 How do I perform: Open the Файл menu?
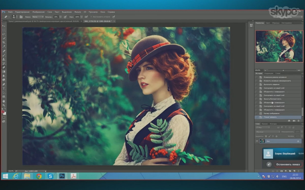tap(10, 12)
